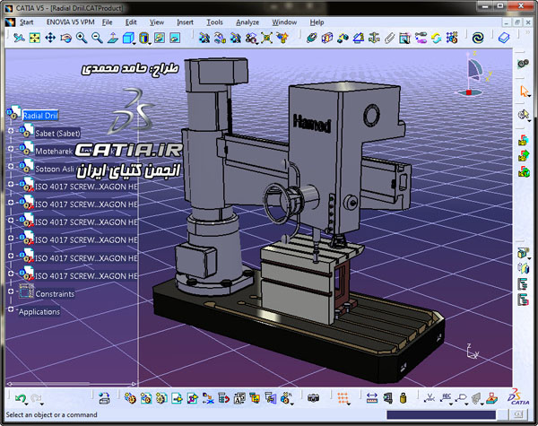Click the Fit All In icon
The width and height of the screenshot is (538, 426).
pos(35,38)
